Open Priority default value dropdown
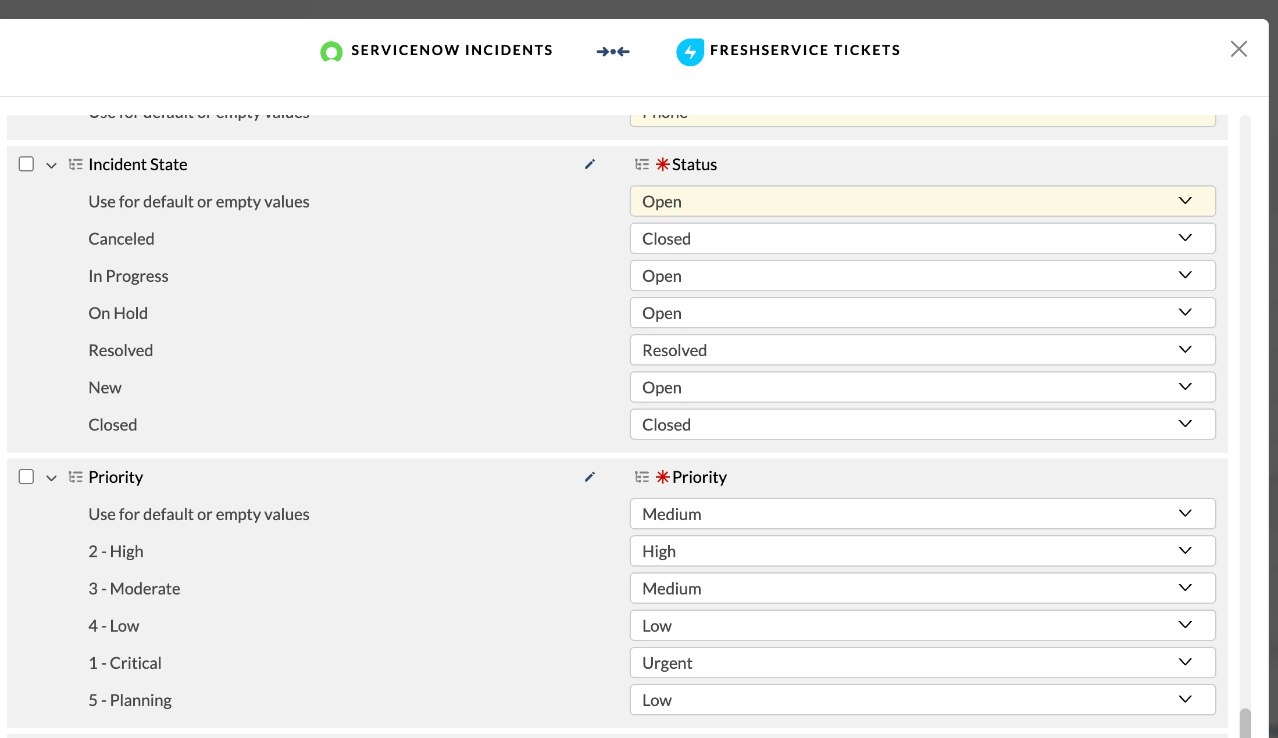1278x738 pixels. [923, 514]
